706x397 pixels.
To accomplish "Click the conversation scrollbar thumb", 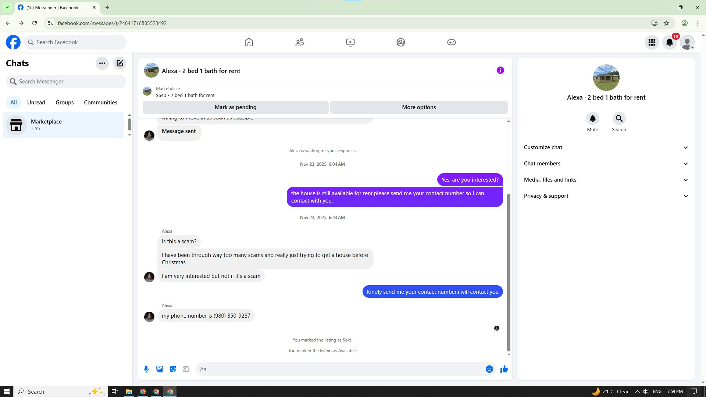I will click(x=509, y=272).
